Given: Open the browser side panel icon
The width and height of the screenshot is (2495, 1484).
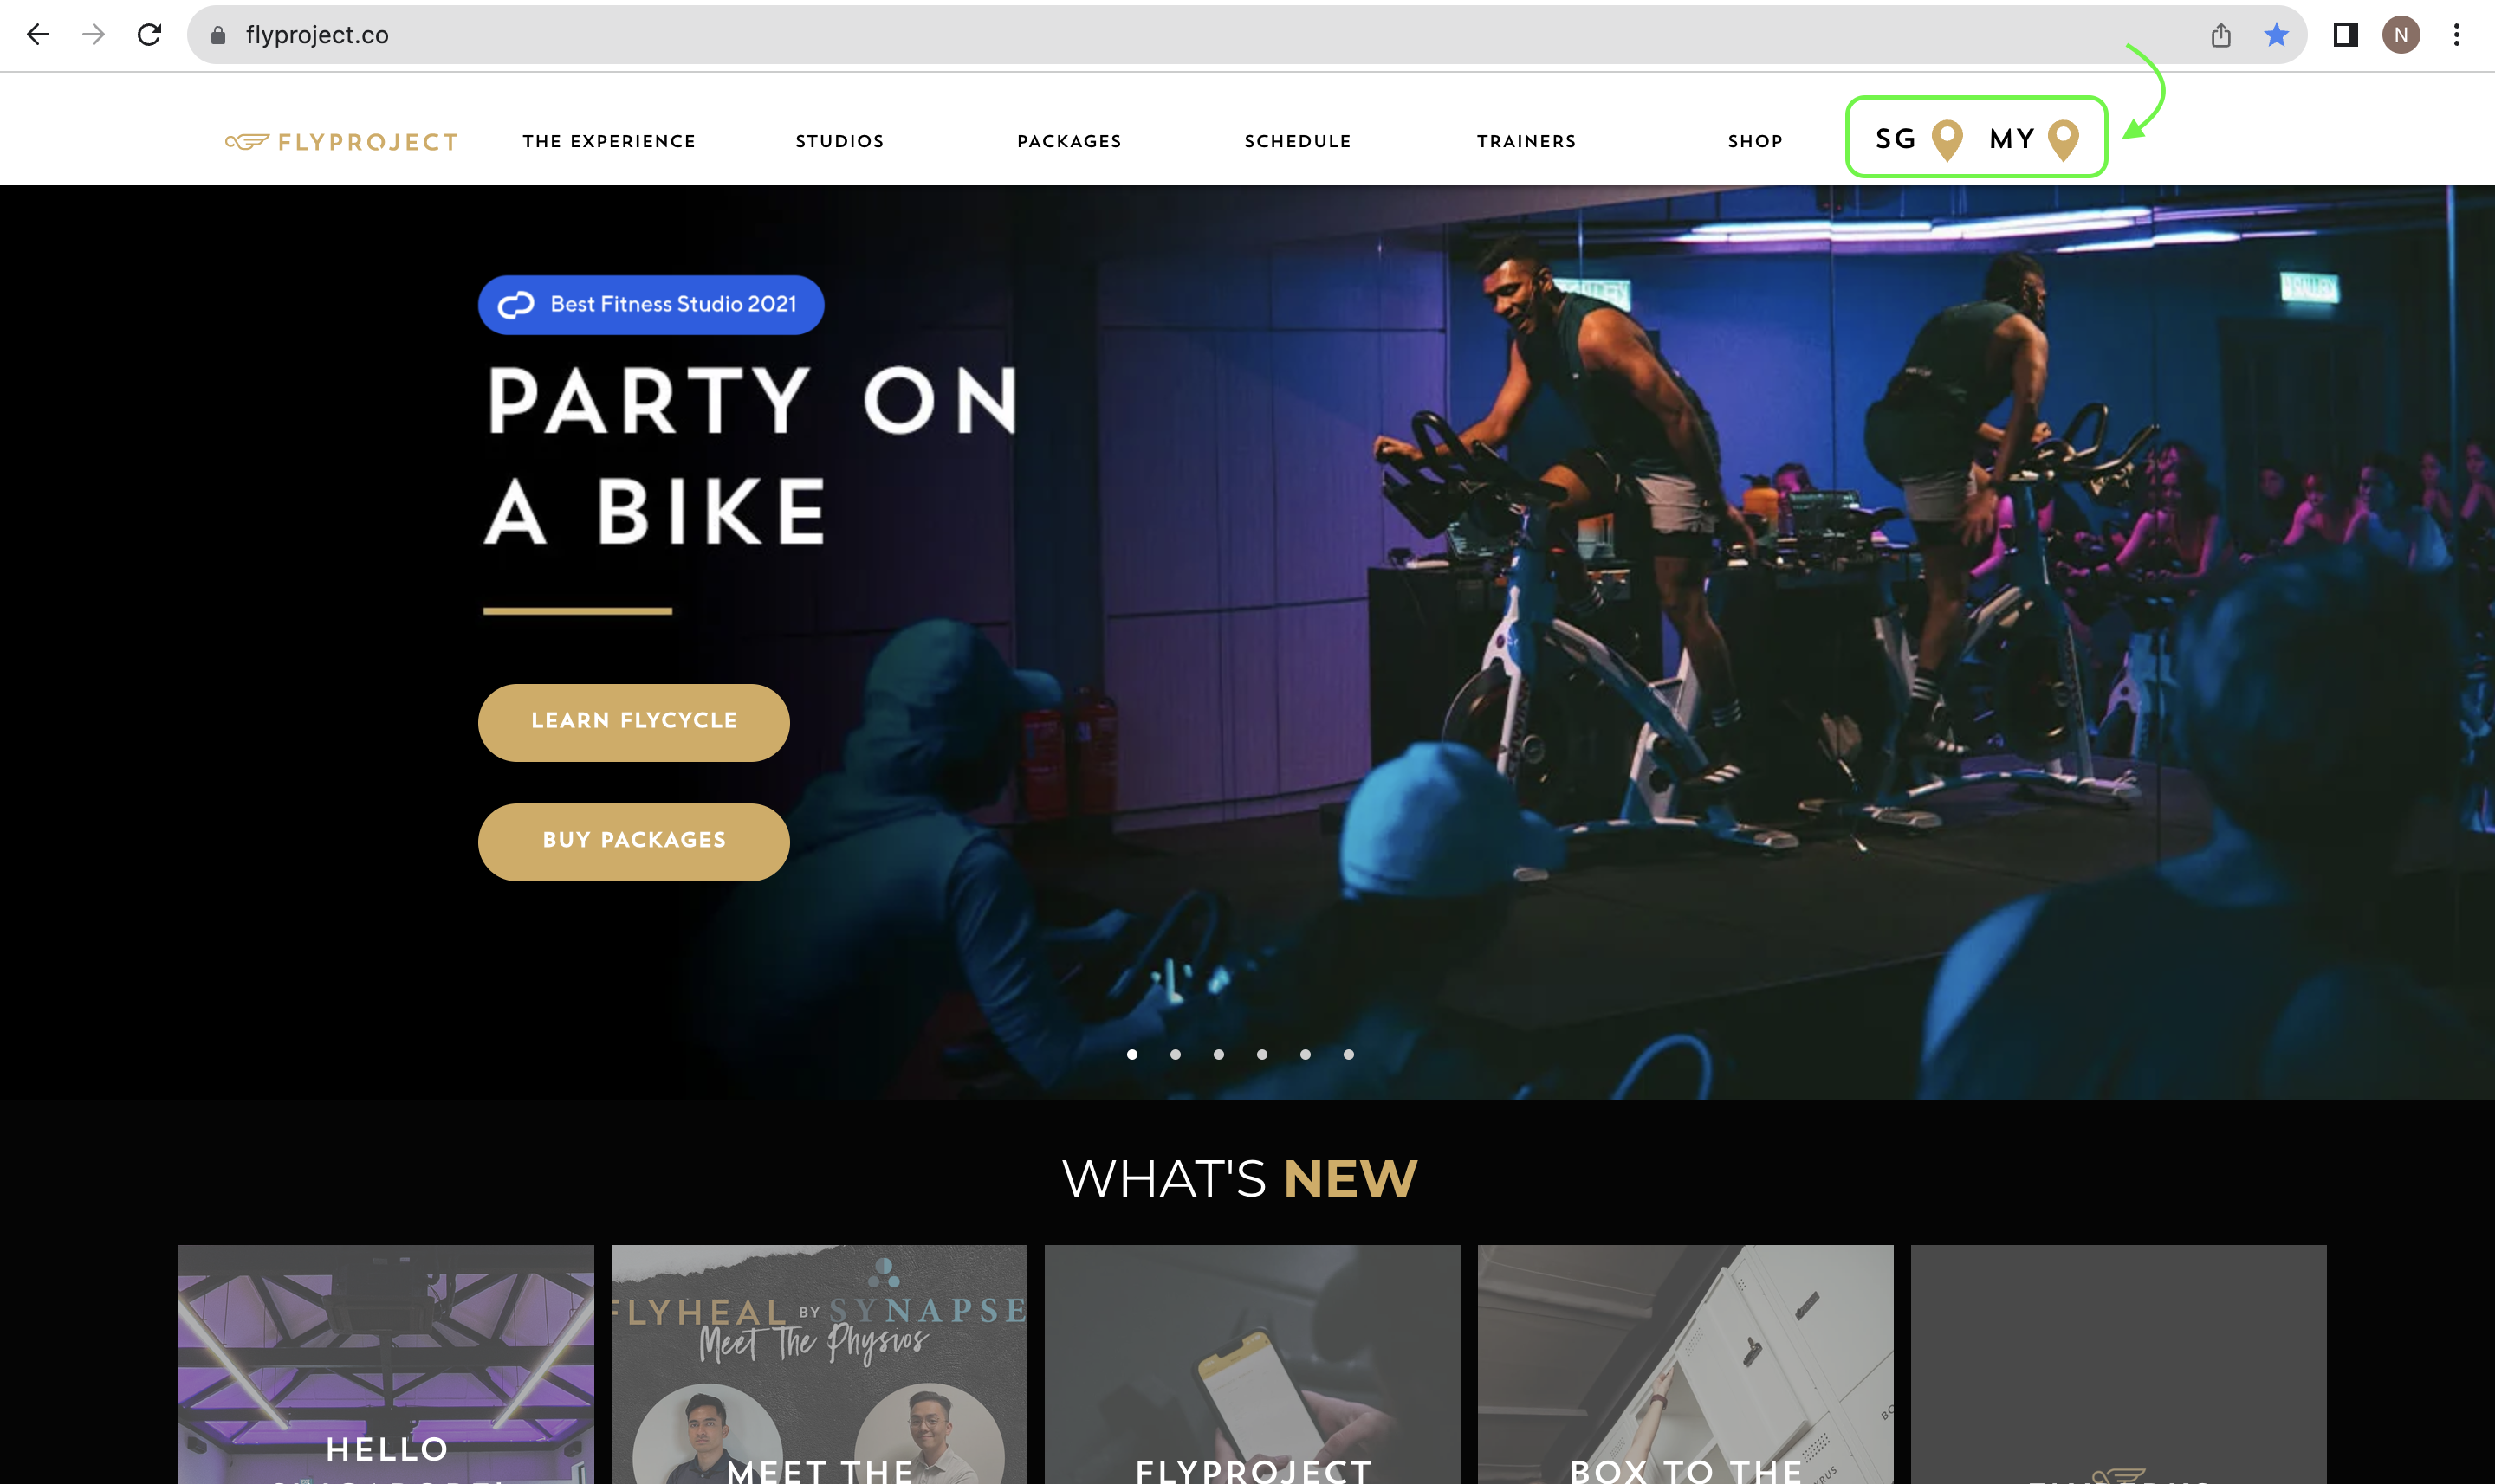Looking at the screenshot, I should 2346,35.
